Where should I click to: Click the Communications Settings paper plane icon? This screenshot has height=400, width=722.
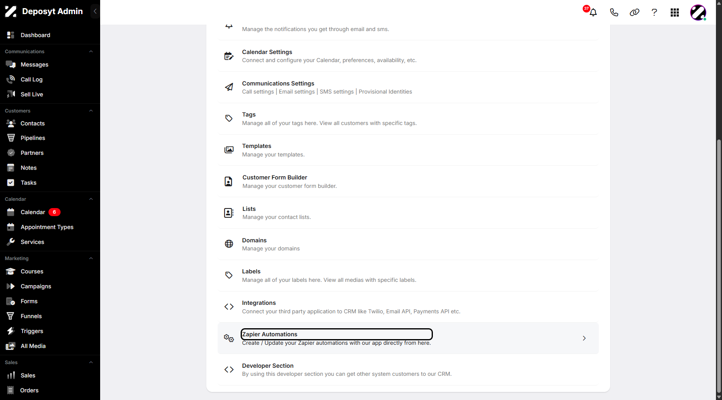click(229, 87)
